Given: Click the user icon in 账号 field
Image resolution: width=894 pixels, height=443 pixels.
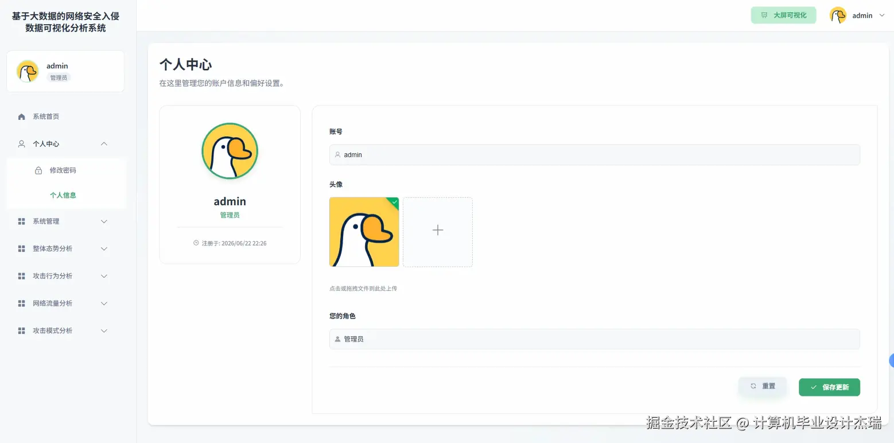Looking at the screenshot, I should [x=337, y=155].
